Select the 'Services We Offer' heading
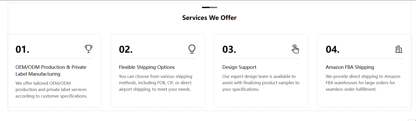Viewport: 416px width, 121px height. tap(209, 18)
